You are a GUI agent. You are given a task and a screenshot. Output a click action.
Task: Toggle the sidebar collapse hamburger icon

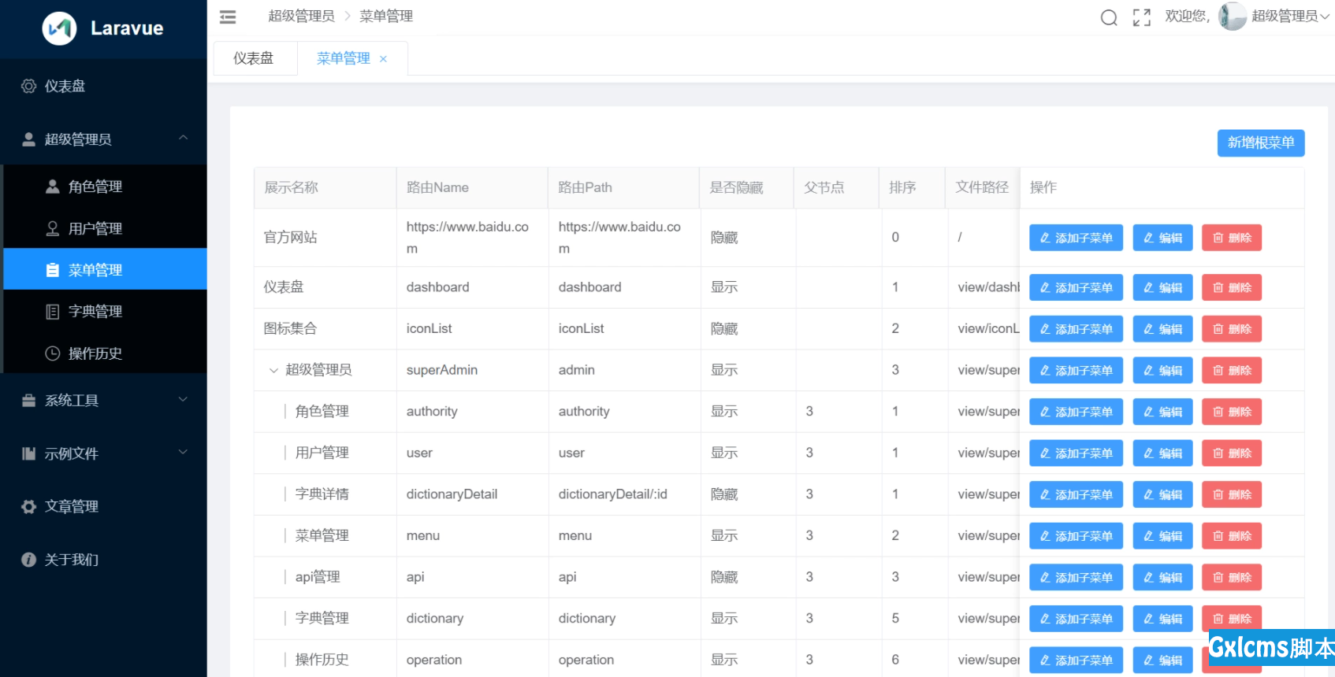pyautogui.click(x=228, y=17)
